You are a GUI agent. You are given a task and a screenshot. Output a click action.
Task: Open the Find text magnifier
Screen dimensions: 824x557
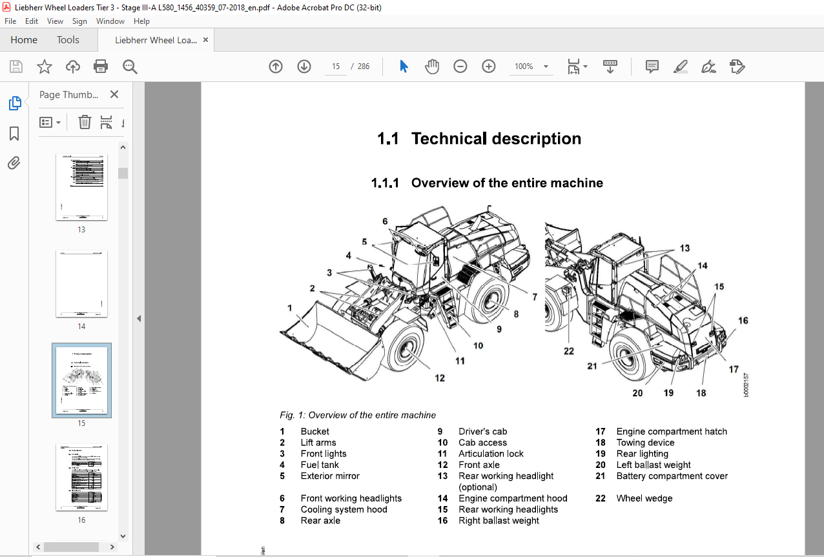130,66
